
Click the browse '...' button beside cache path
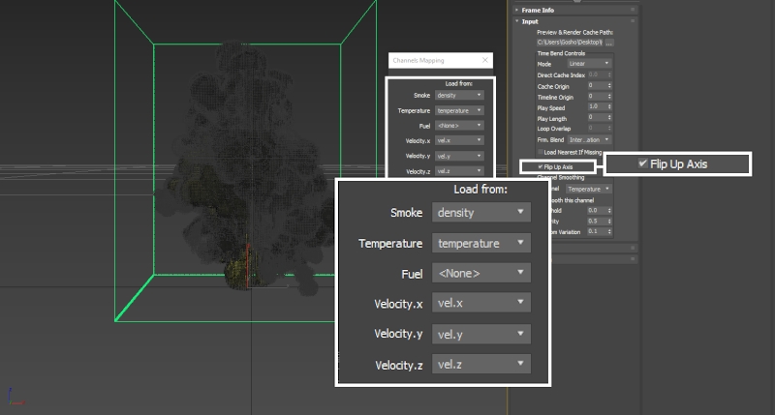point(609,43)
